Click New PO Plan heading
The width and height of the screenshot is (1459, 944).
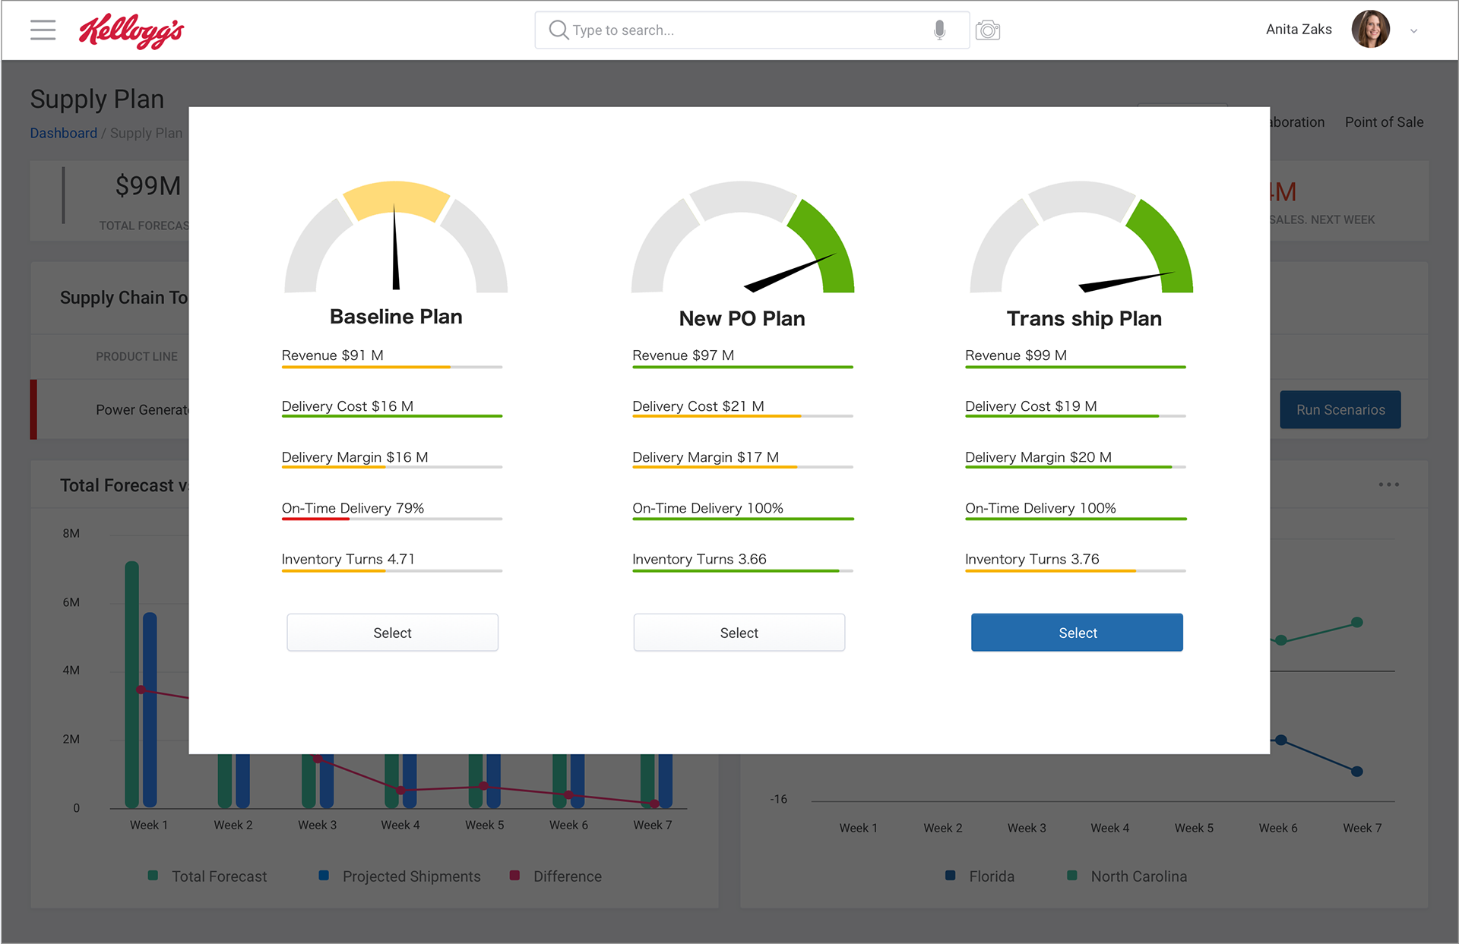pyautogui.click(x=742, y=318)
